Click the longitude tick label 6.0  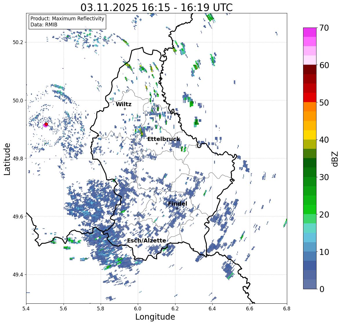[x=138, y=308]
